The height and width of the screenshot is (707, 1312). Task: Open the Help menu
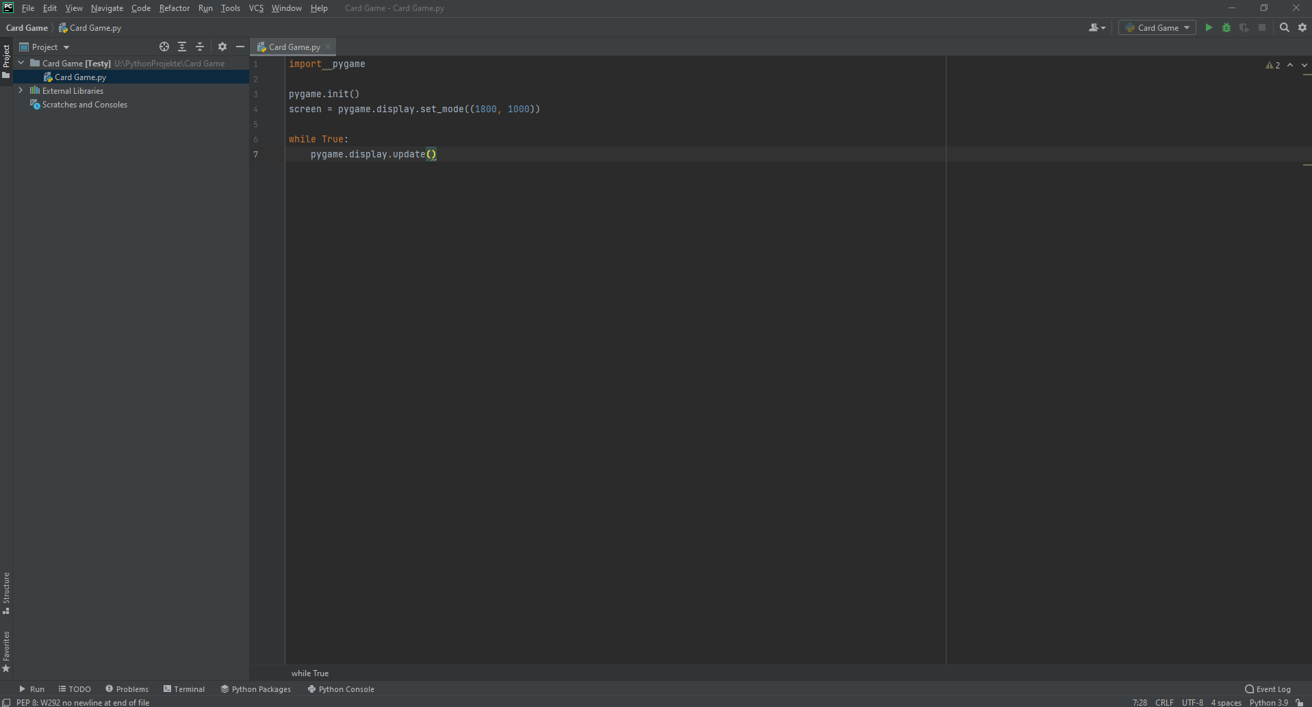319,8
